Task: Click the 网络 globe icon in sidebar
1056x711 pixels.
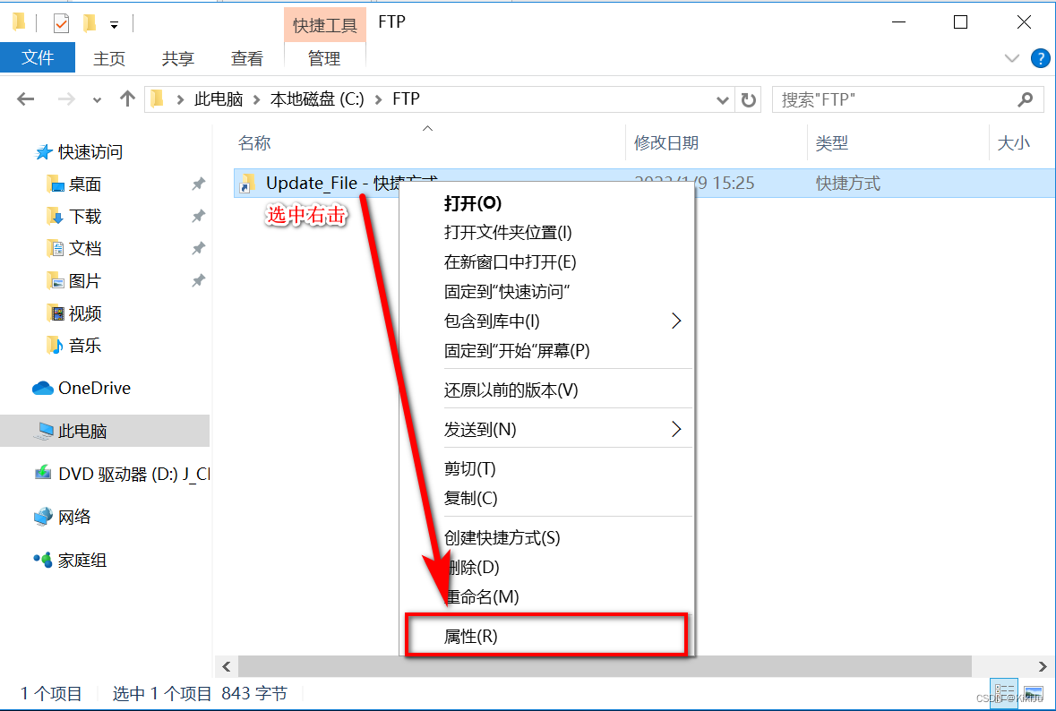Action: click(44, 516)
